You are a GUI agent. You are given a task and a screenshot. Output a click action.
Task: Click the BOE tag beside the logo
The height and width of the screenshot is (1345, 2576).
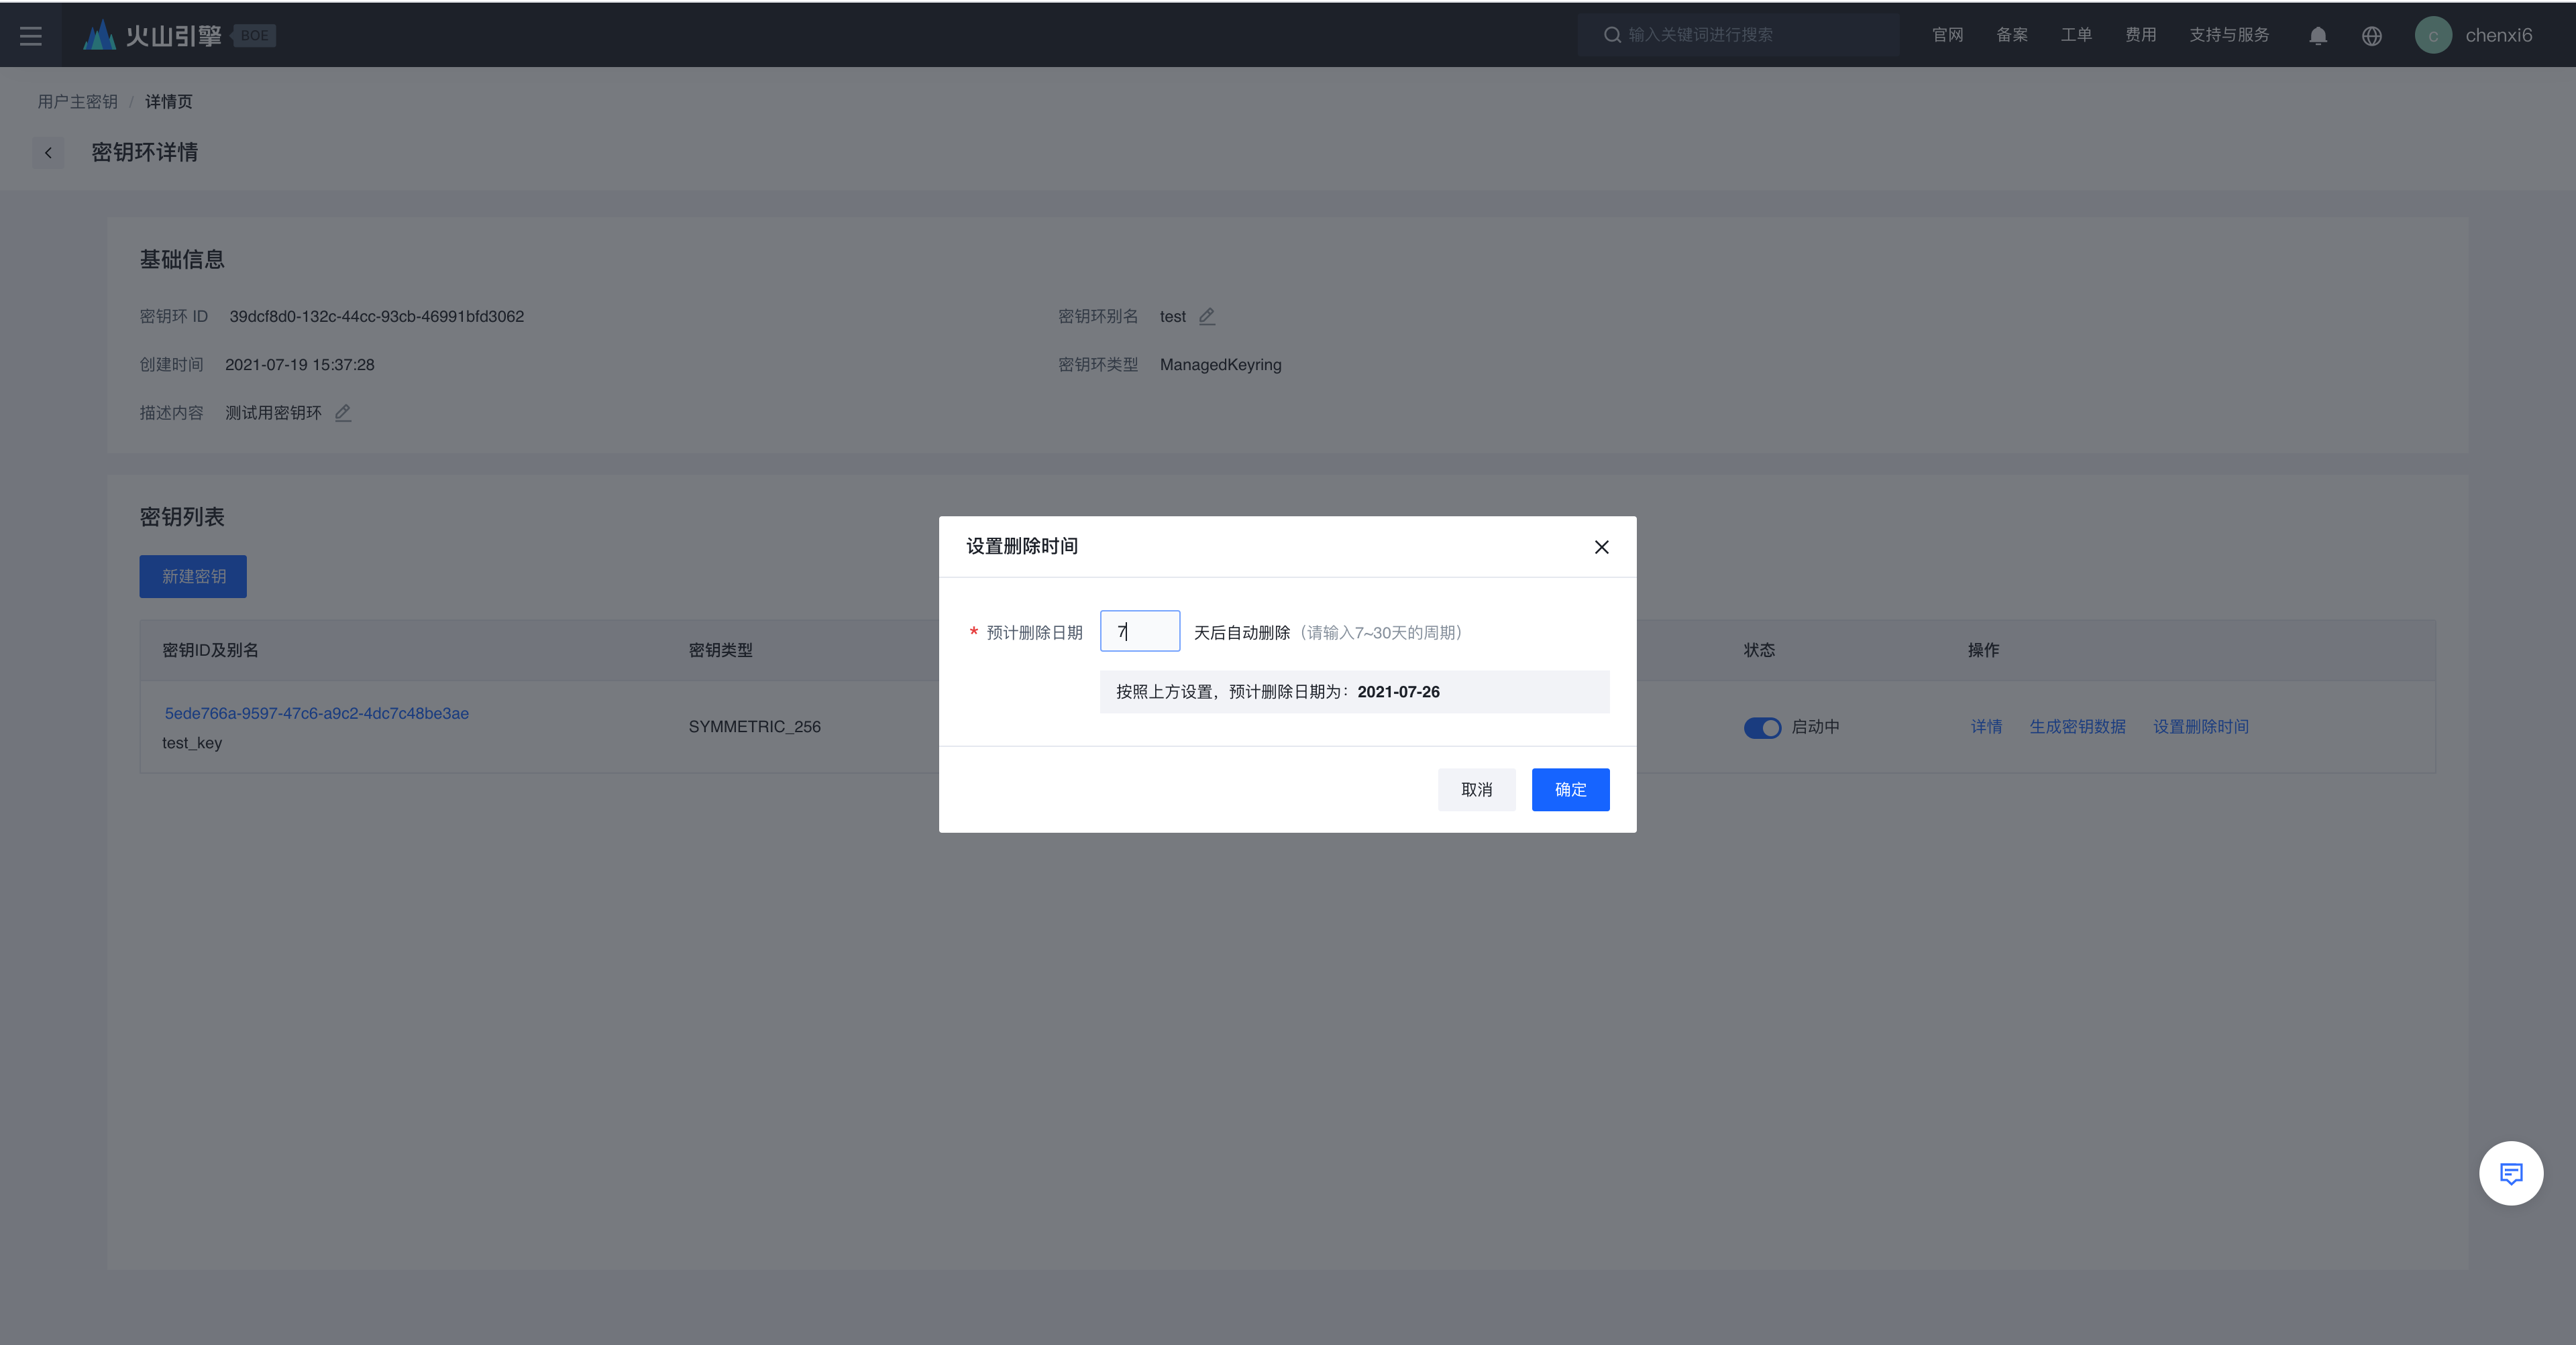point(254,36)
